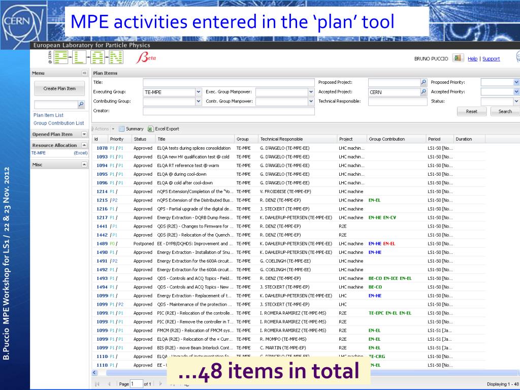This screenshot has width=520, height=390.
Task: Click the Excel Export icon in toolbar
Action: [150, 129]
